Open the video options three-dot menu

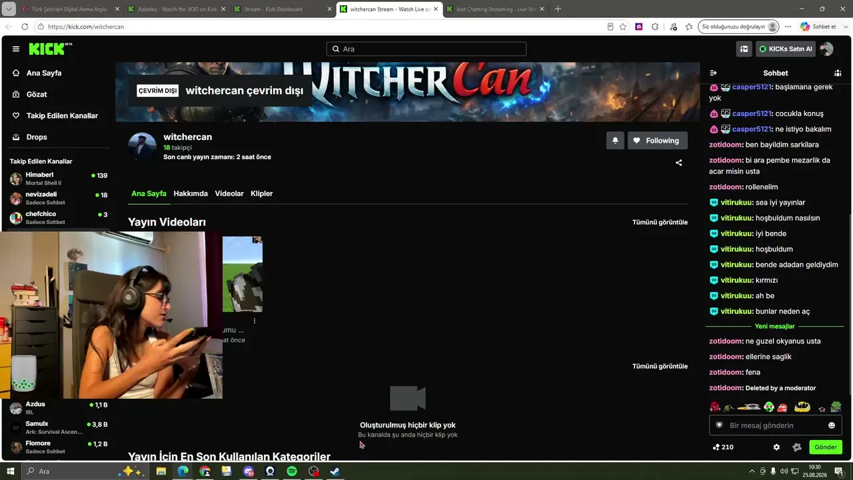[254, 321]
